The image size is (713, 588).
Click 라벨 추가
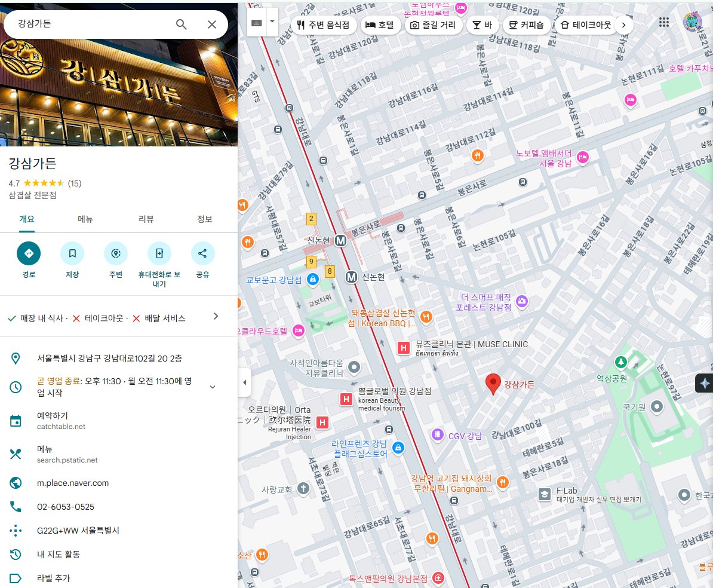[x=53, y=578]
